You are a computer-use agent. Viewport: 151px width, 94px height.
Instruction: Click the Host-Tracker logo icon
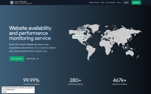tap(12, 3)
